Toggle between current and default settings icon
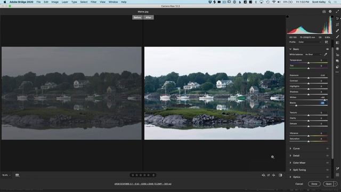The height and width of the screenshot is (192, 341). pos(280,175)
